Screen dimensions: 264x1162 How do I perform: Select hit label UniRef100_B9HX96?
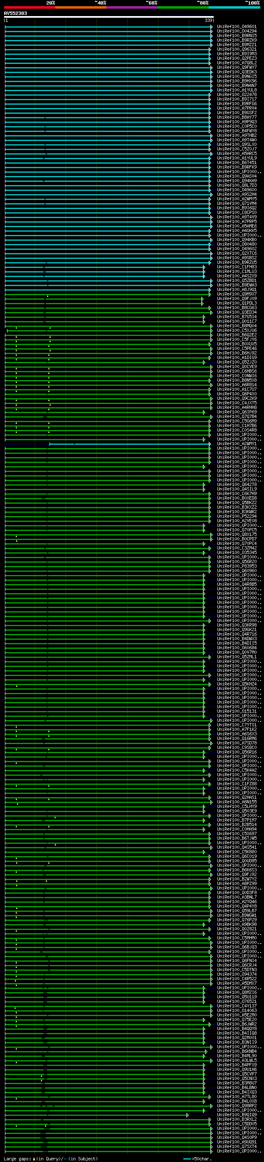(x=236, y=81)
